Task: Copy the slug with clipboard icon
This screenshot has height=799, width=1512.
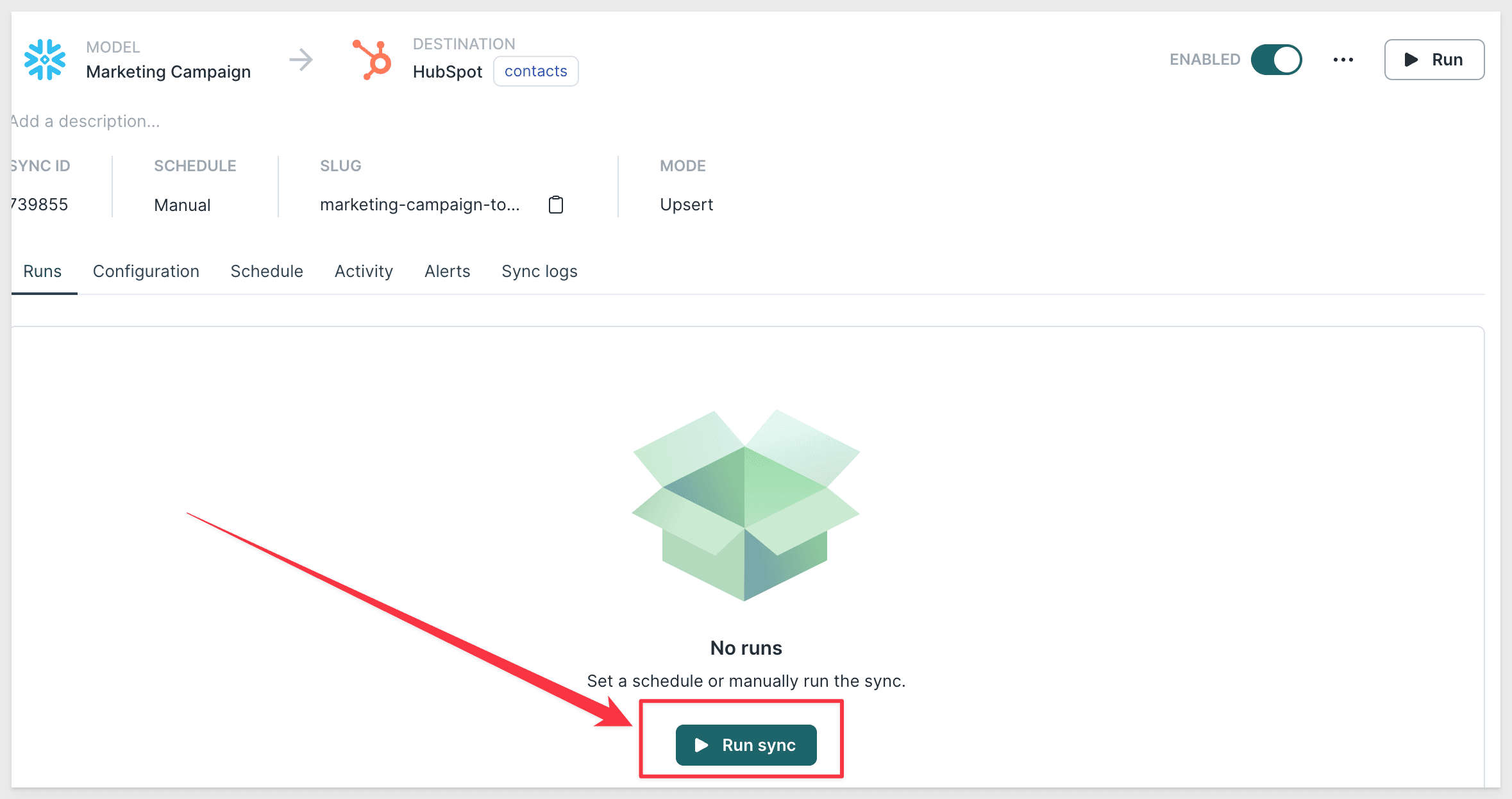Action: (x=556, y=205)
